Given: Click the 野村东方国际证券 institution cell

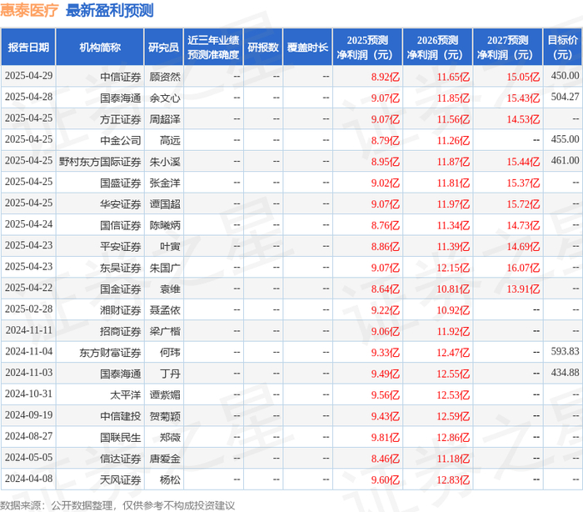Looking at the screenshot, I should point(100,162).
